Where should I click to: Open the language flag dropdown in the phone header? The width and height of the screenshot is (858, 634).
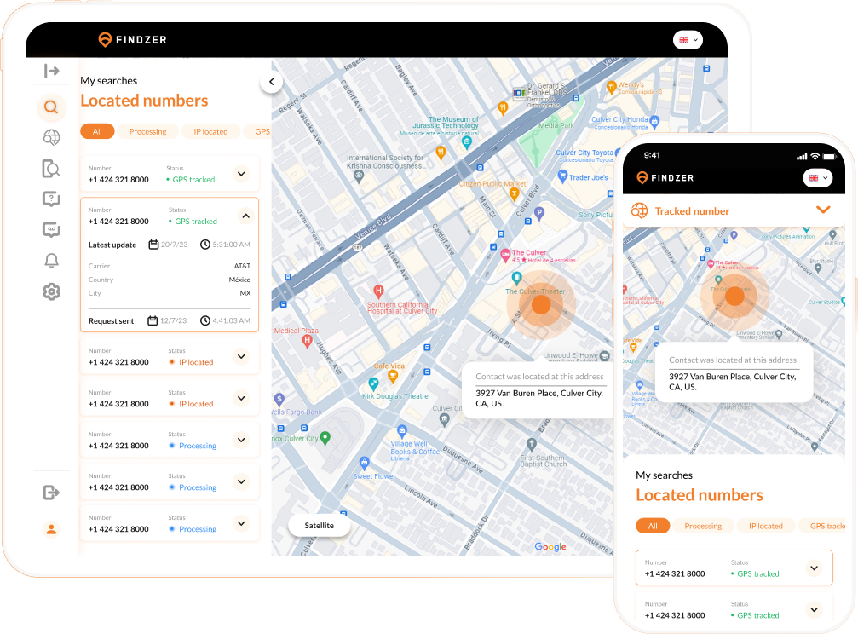(x=817, y=178)
